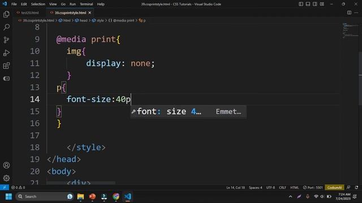This screenshot has width=362, height=203.
Task: Open the Help menu
Action: [x=101, y=4]
